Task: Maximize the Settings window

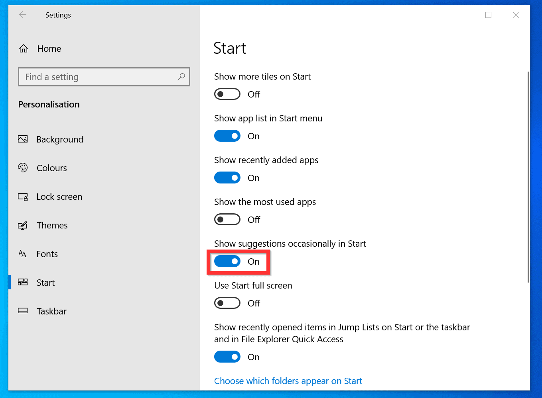Action: tap(488, 15)
